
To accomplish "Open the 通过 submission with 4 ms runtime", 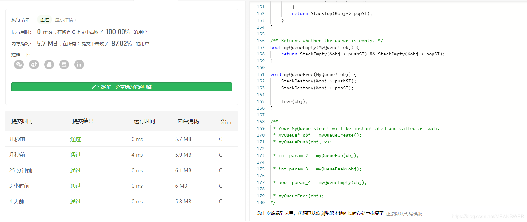I will 76,155.
